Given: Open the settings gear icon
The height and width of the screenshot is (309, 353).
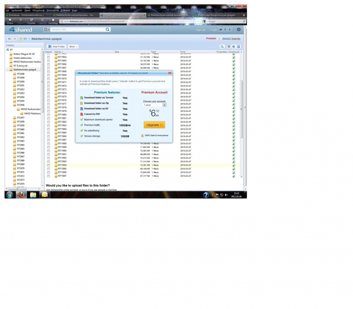Looking at the screenshot, I should (x=239, y=30).
